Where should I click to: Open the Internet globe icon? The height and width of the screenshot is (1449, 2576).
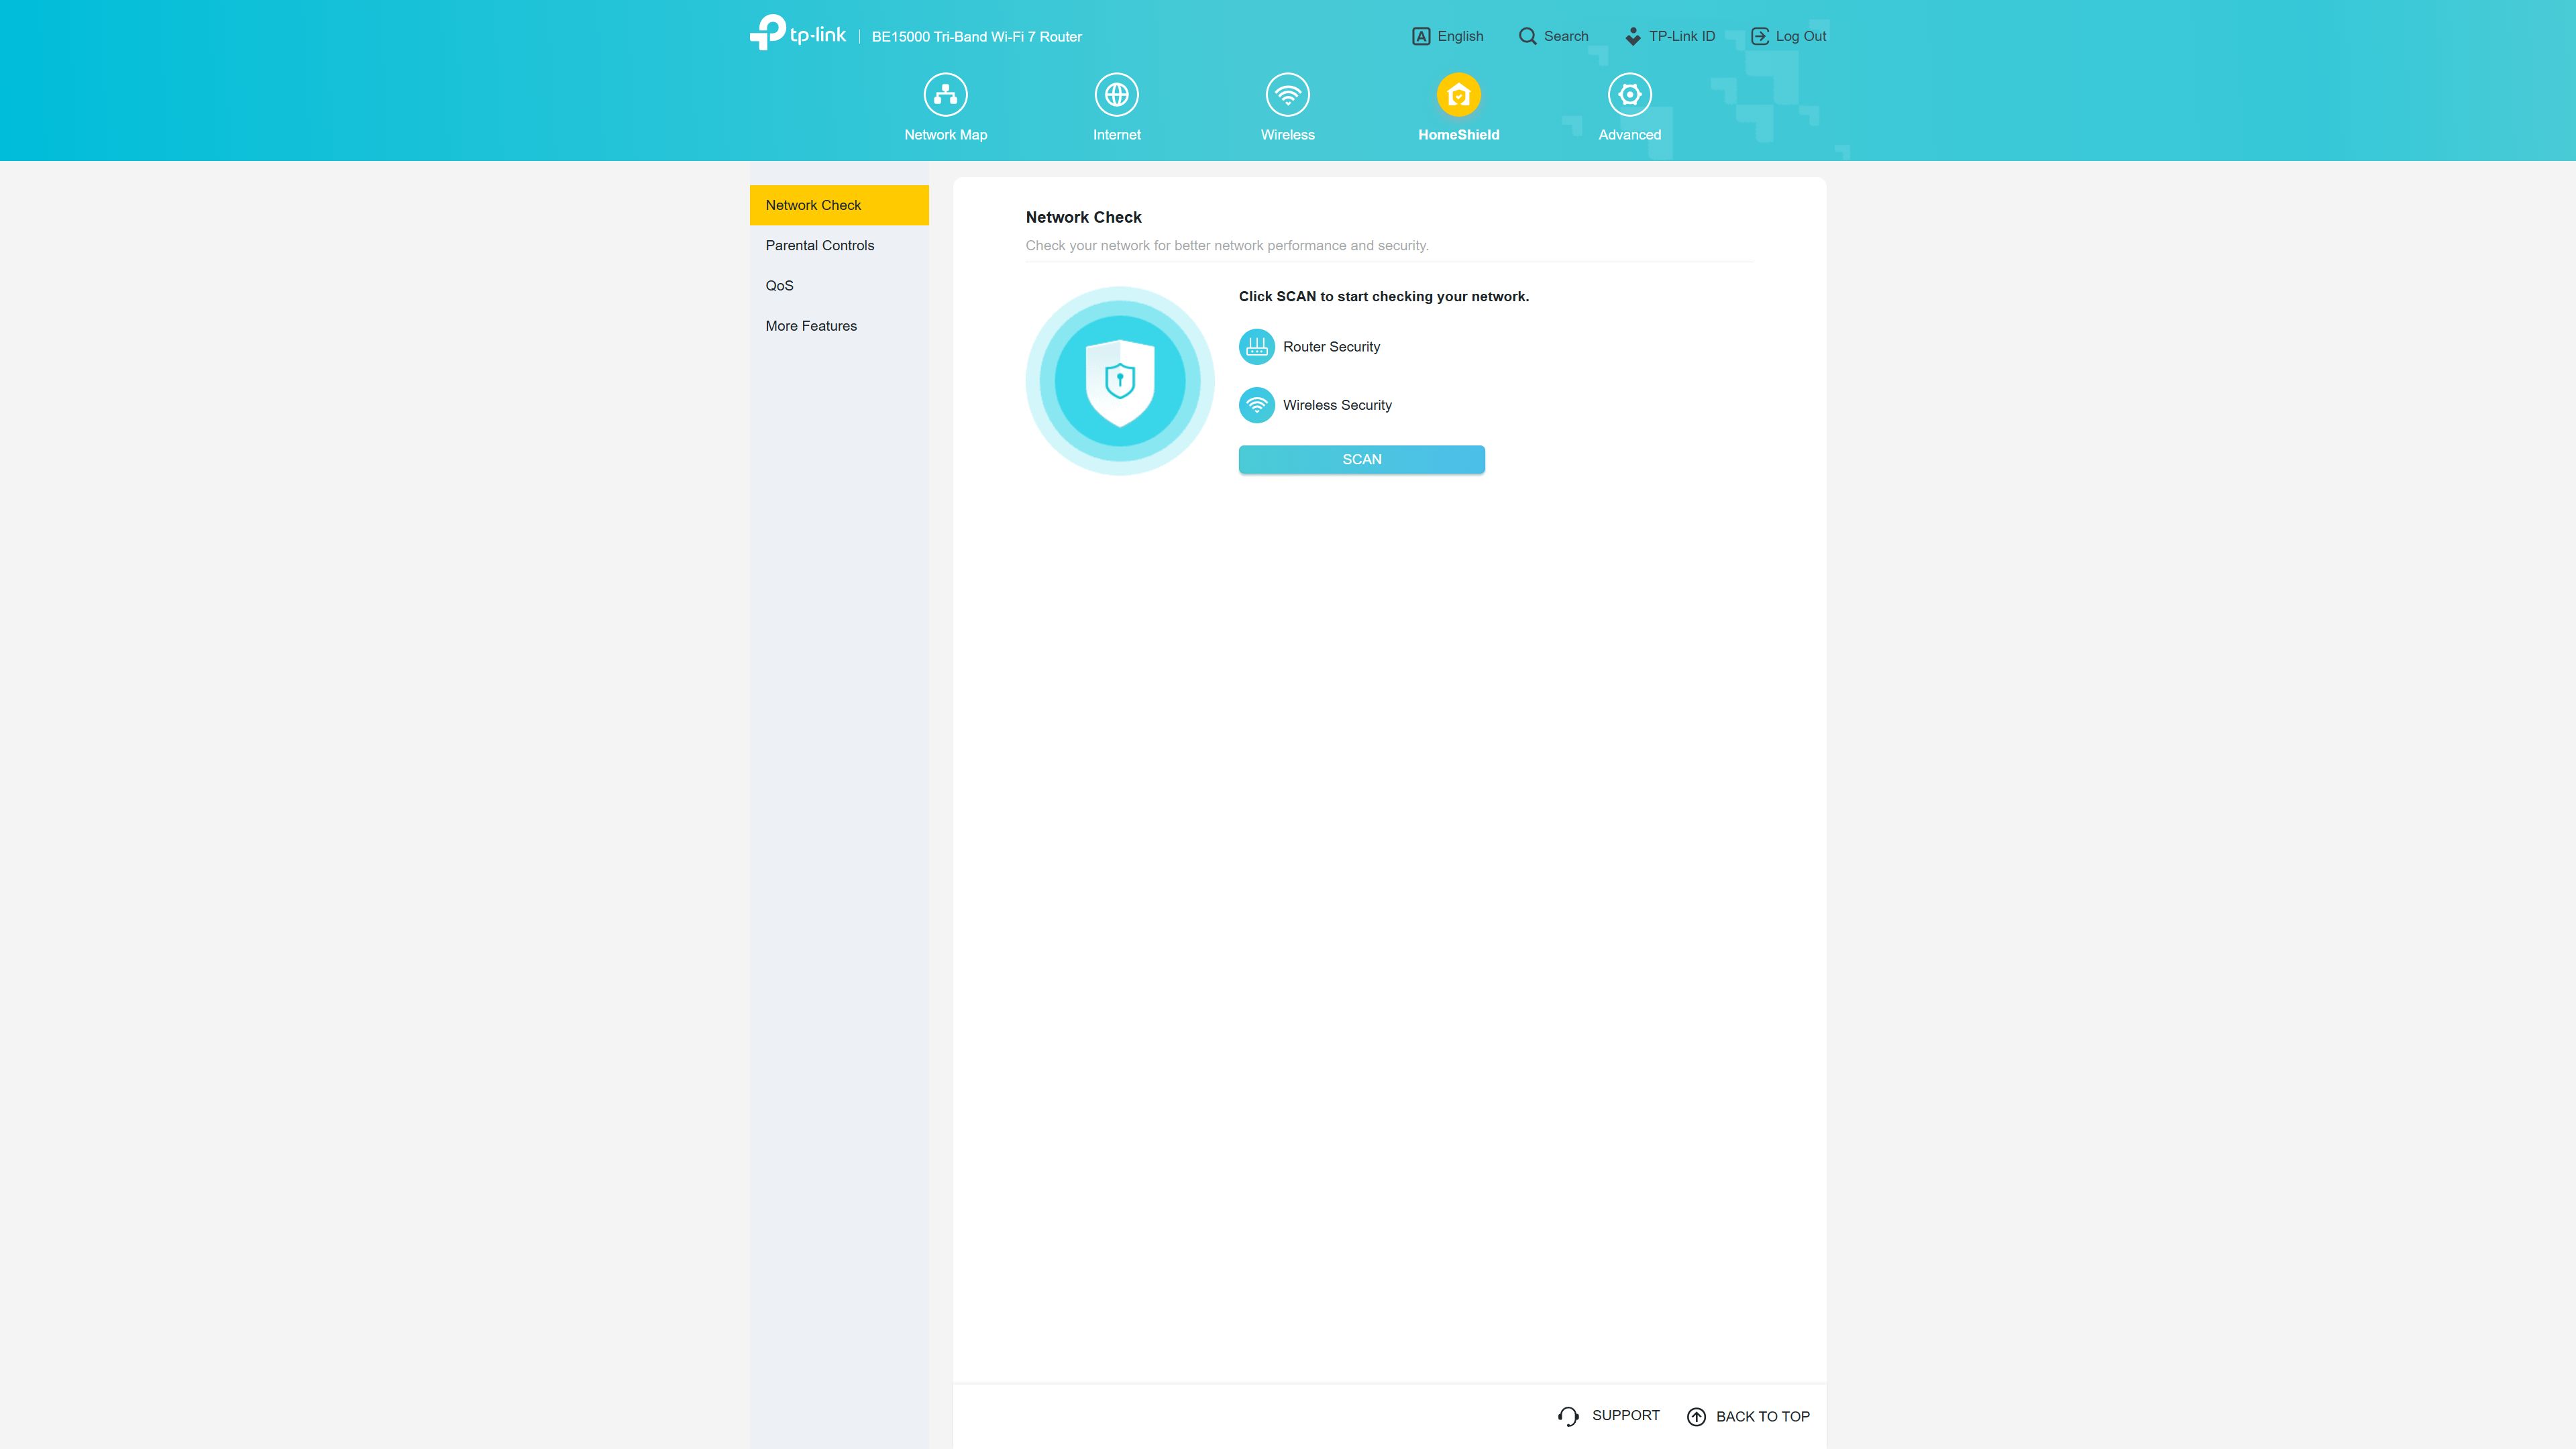[1116, 95]
